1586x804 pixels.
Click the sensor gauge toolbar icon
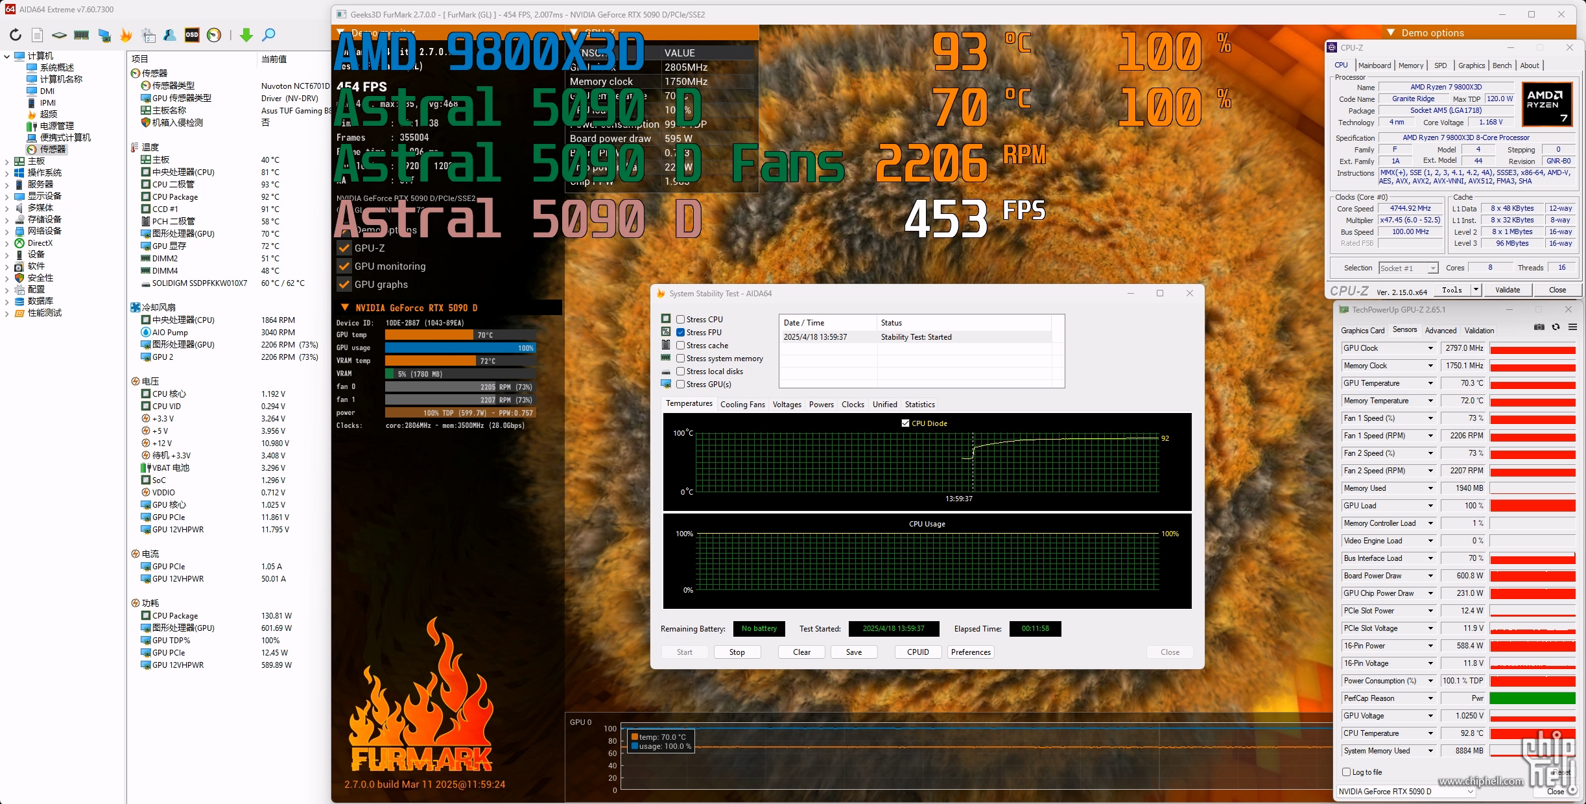click(214, 35)
